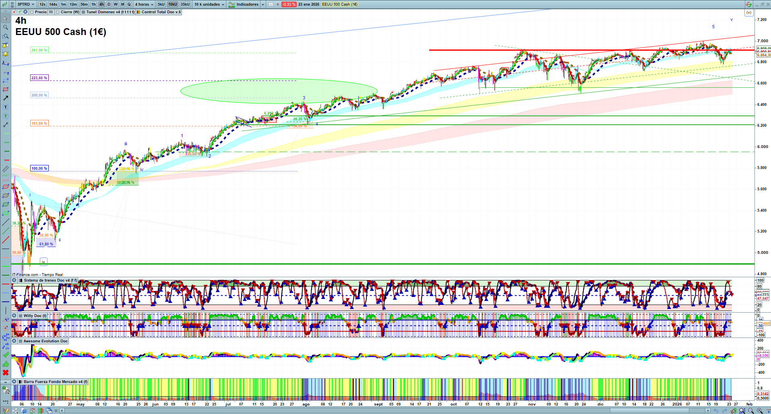771x414 pixels.
Task: Open the 10 k unidades dropdown
Action: pyautogui.click(x=209, y=4)
